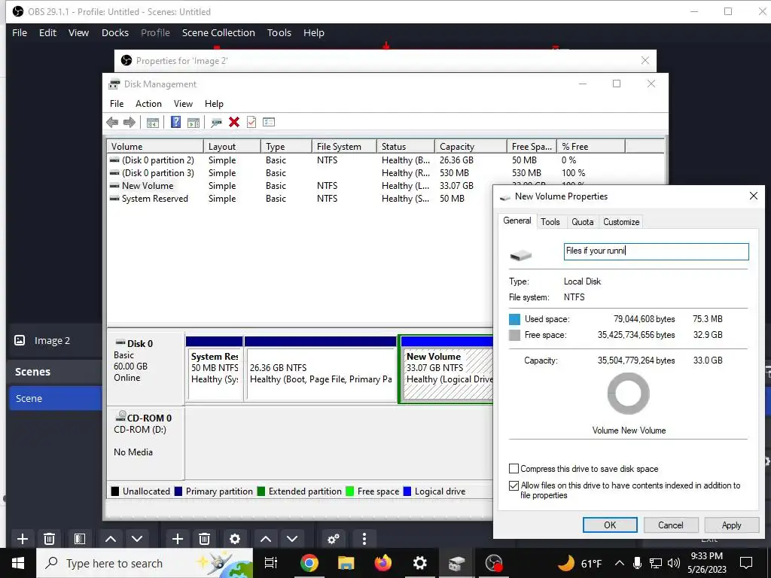Open OBS Scene Collection menu
Screen dimensions: 771x578
[218, 33]
